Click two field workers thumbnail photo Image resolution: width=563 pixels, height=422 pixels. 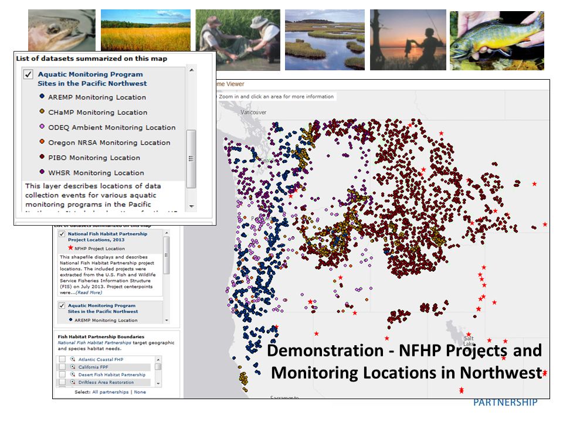point(238,40)
